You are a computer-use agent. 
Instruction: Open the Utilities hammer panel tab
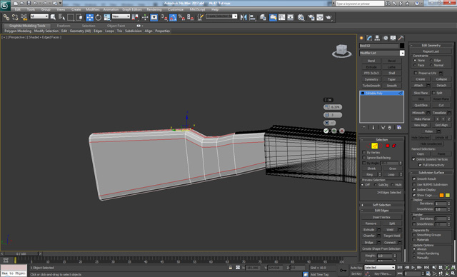pyautogui.click(x=401, y=38)
